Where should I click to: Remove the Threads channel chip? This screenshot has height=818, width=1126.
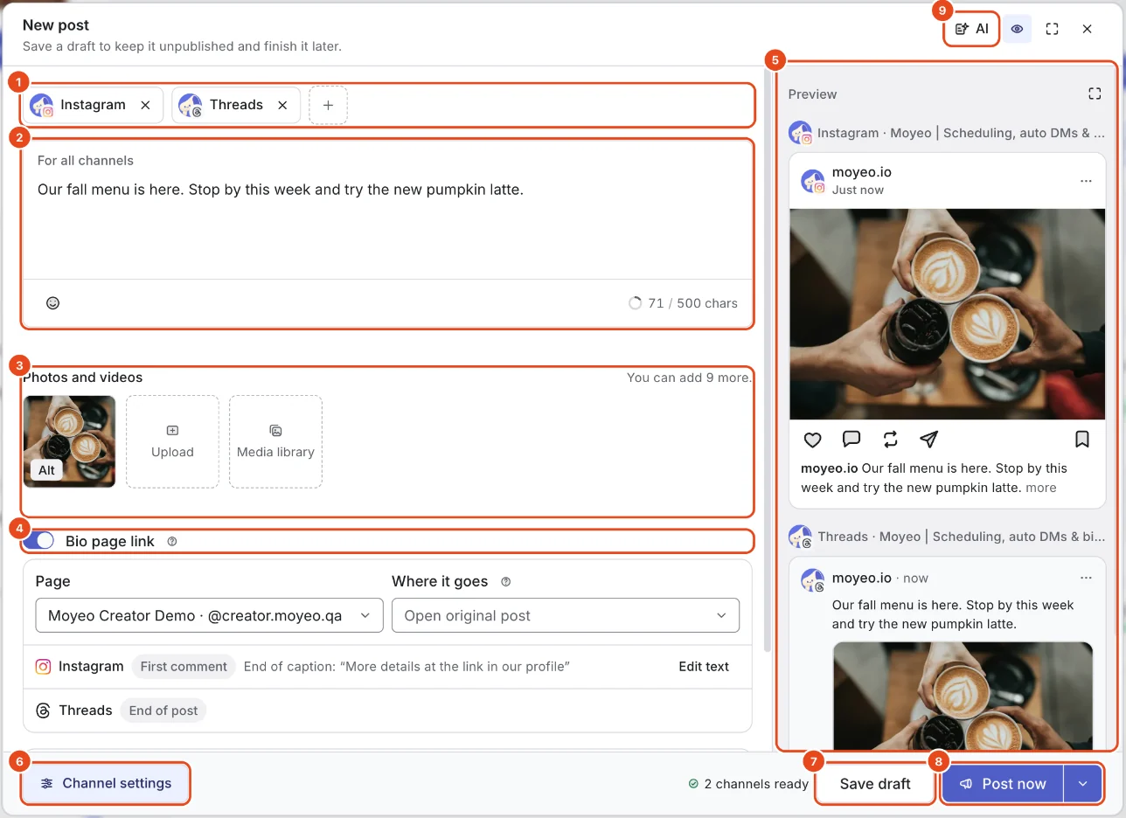tap(282, 105)
